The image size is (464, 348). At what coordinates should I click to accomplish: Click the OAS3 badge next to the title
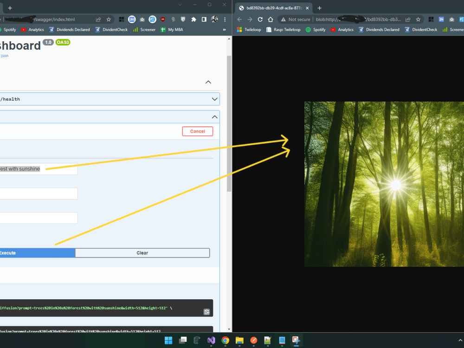pyautogui.click(x=63, y=42)
